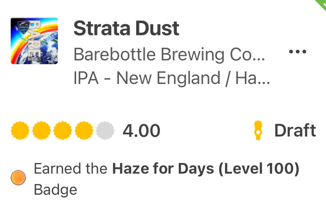
Task: Click the yellow draft tap icon
Action: (259, 131)
